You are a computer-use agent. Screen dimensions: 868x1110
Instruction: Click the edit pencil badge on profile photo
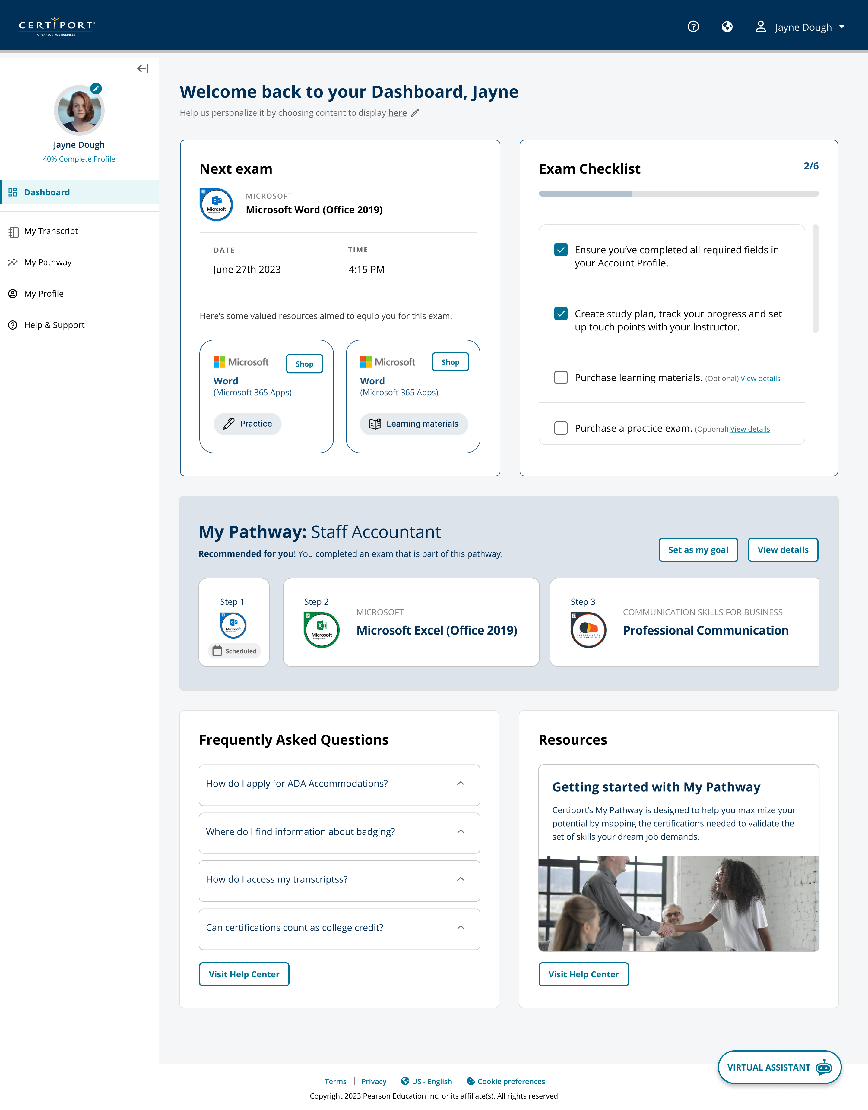[96, 88]
